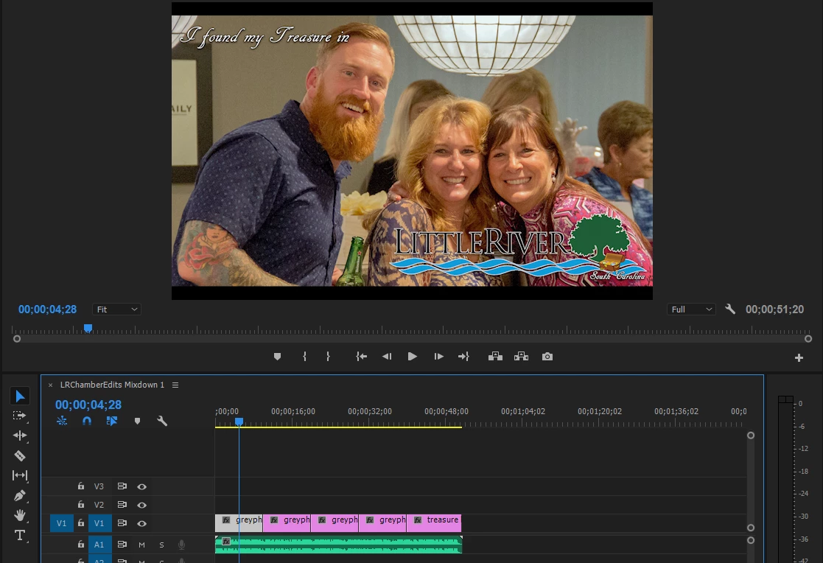
Task: Select the grey first greyph clip
Action: (x=239, y=523)
